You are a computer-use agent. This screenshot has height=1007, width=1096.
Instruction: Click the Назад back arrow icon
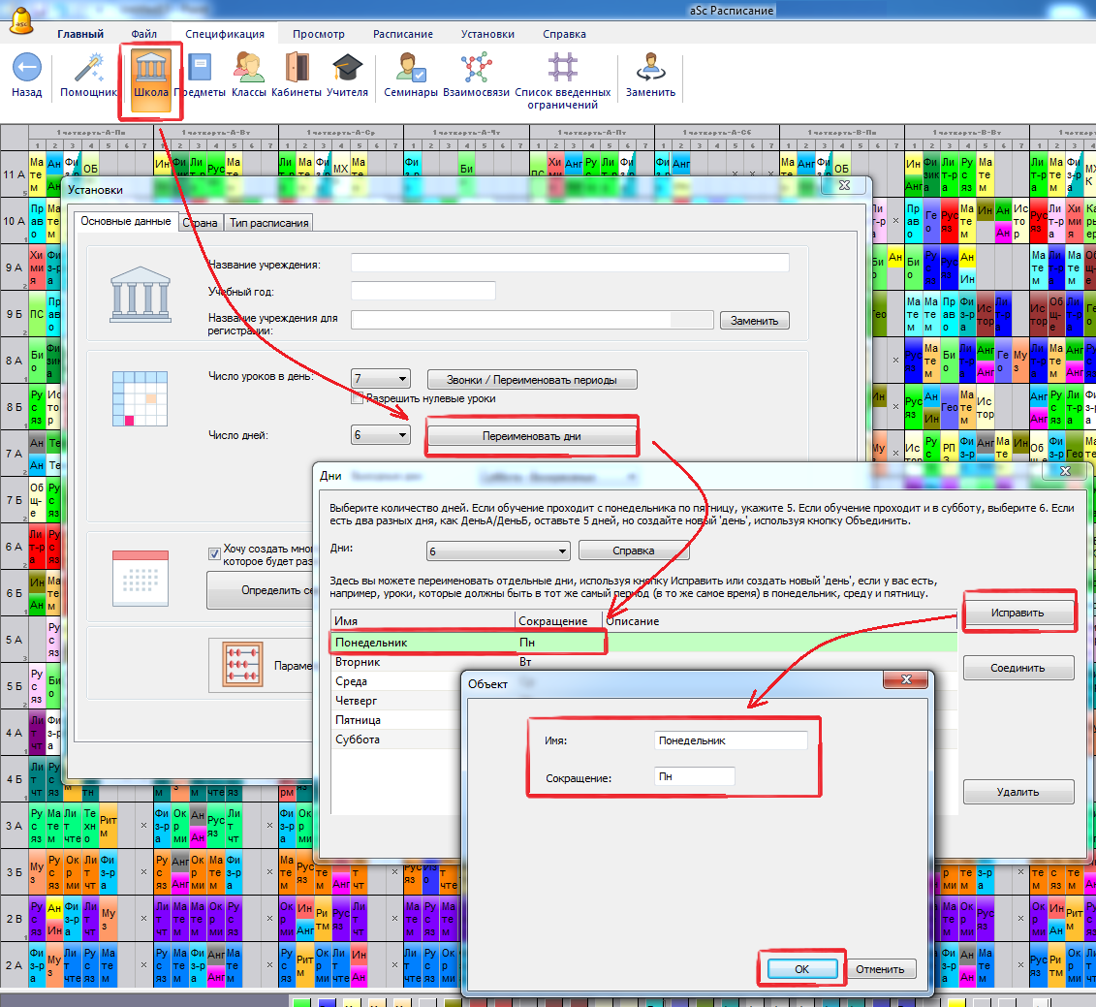click(26, 70)
